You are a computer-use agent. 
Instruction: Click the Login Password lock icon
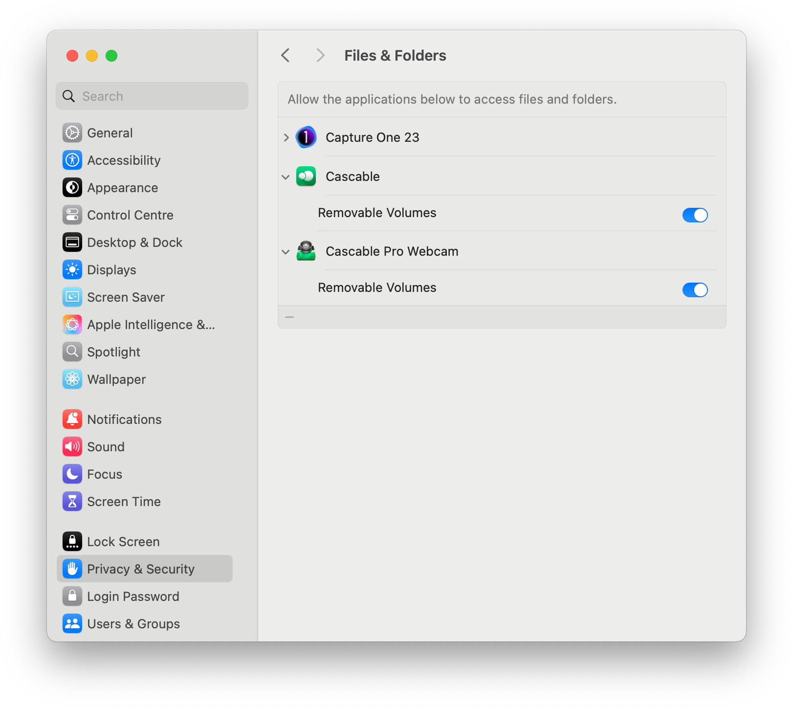click(x=72, y=597)
